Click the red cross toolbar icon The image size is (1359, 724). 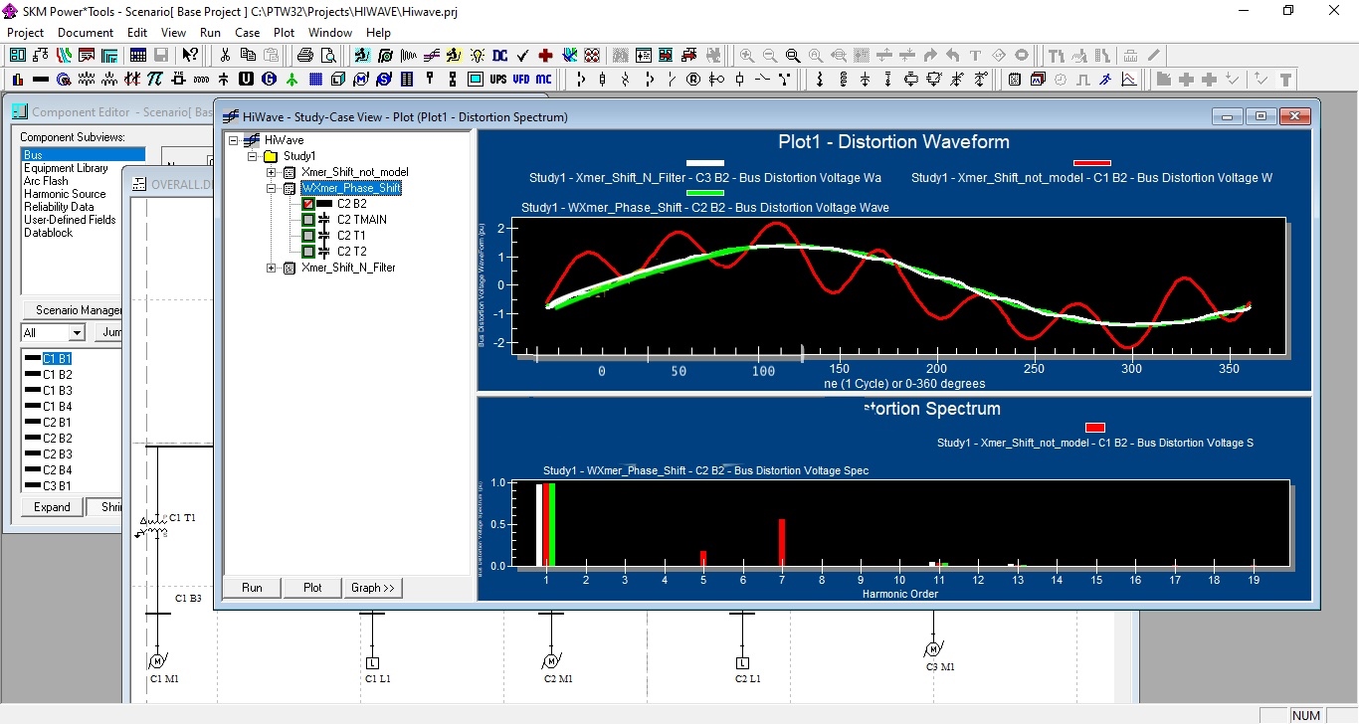(545, 56)
